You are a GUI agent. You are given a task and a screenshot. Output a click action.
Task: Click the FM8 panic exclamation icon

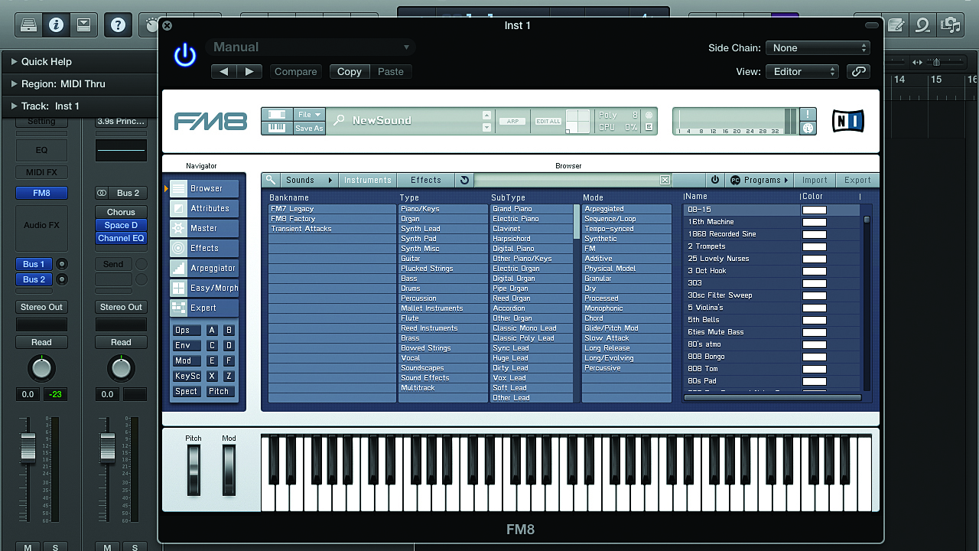coord(808,114)
